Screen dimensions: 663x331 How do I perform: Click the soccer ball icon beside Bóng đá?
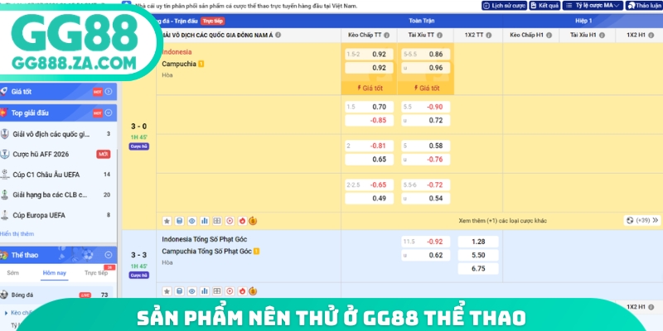click(4, 295)
